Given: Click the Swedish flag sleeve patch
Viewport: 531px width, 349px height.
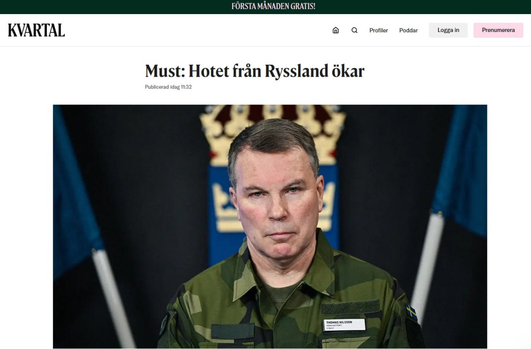Looking at the screenshot, I should pos(411,312).
